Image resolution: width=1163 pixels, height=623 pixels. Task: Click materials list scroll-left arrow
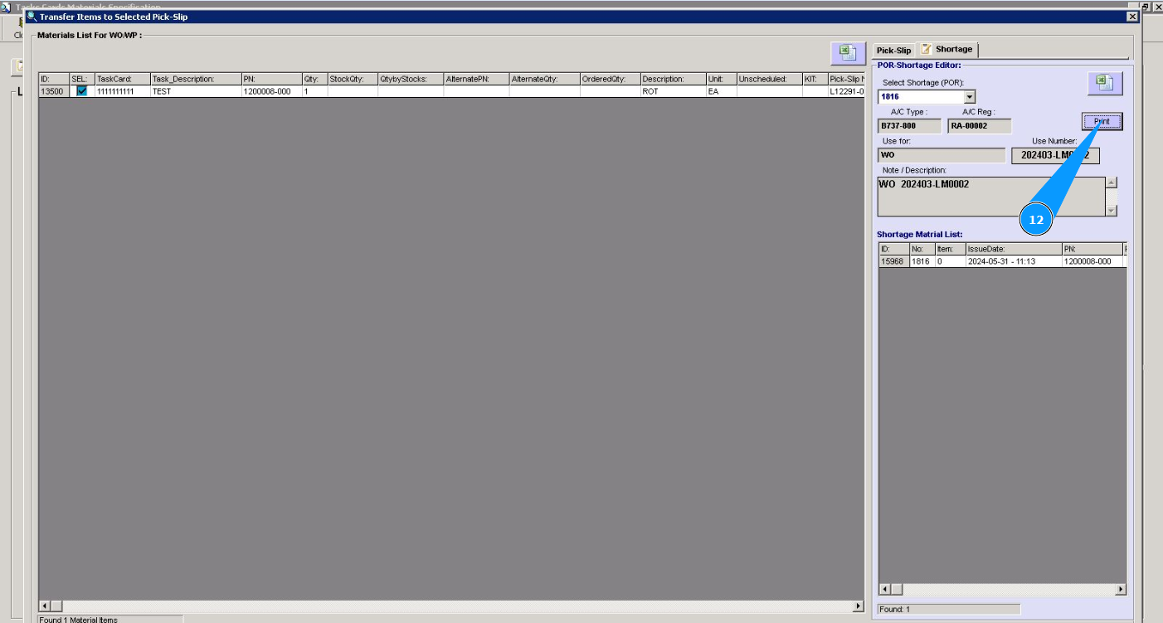[x=45, y=606]
